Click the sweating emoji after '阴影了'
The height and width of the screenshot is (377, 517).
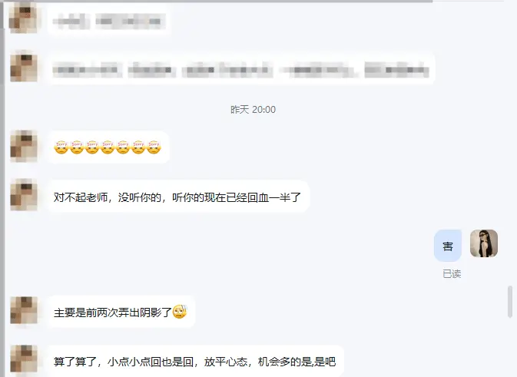pos(180,312)
